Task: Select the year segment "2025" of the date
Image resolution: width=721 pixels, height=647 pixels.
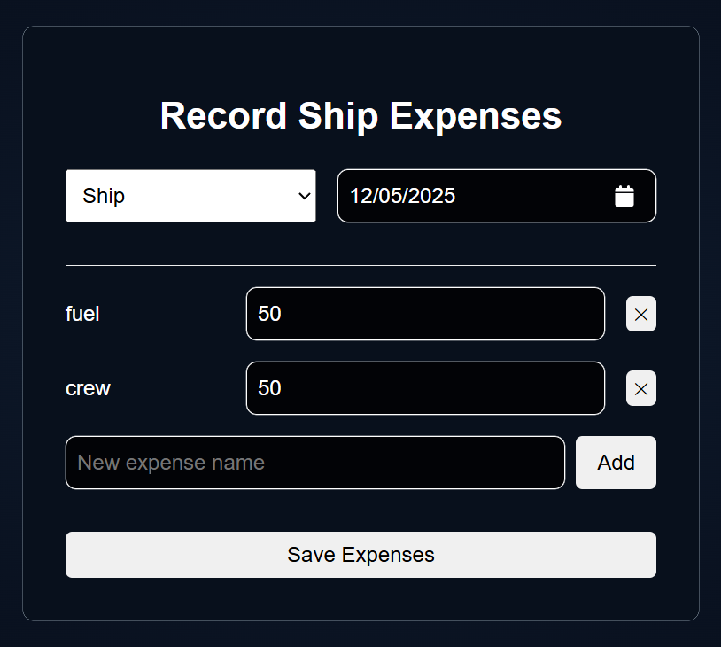Action: [430, 196]
